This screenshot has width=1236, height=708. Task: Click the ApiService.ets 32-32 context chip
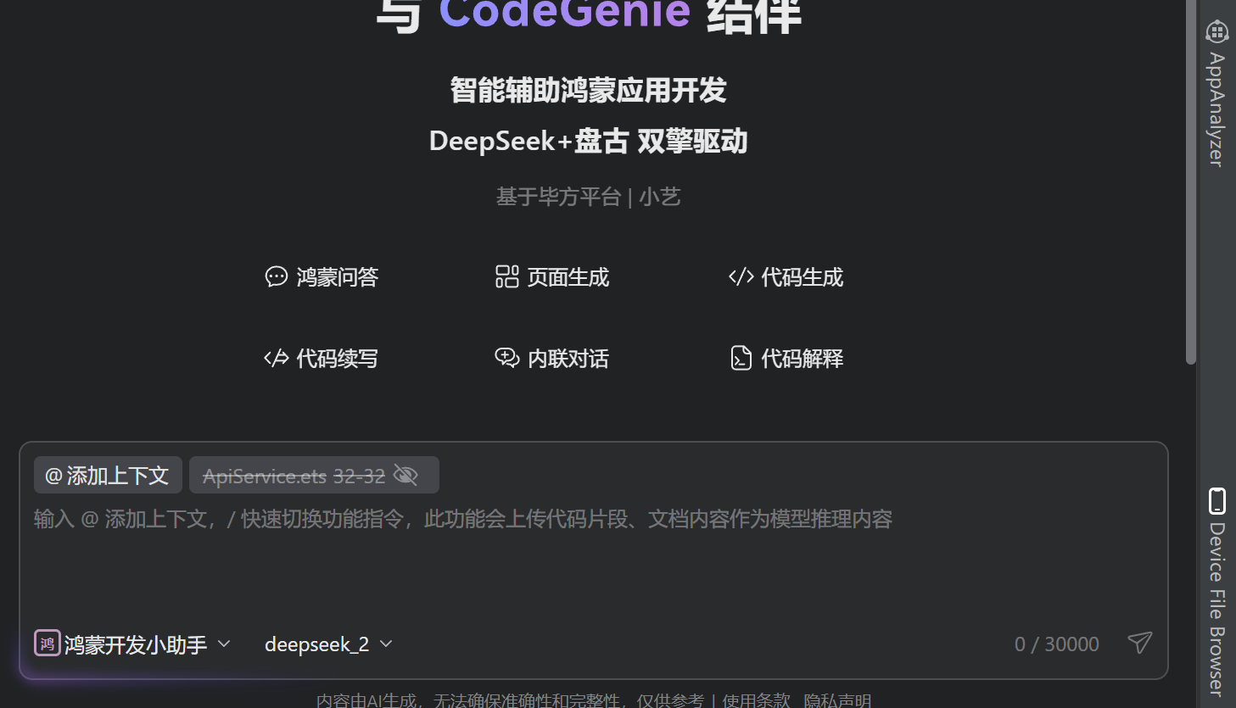click(314, 475)
